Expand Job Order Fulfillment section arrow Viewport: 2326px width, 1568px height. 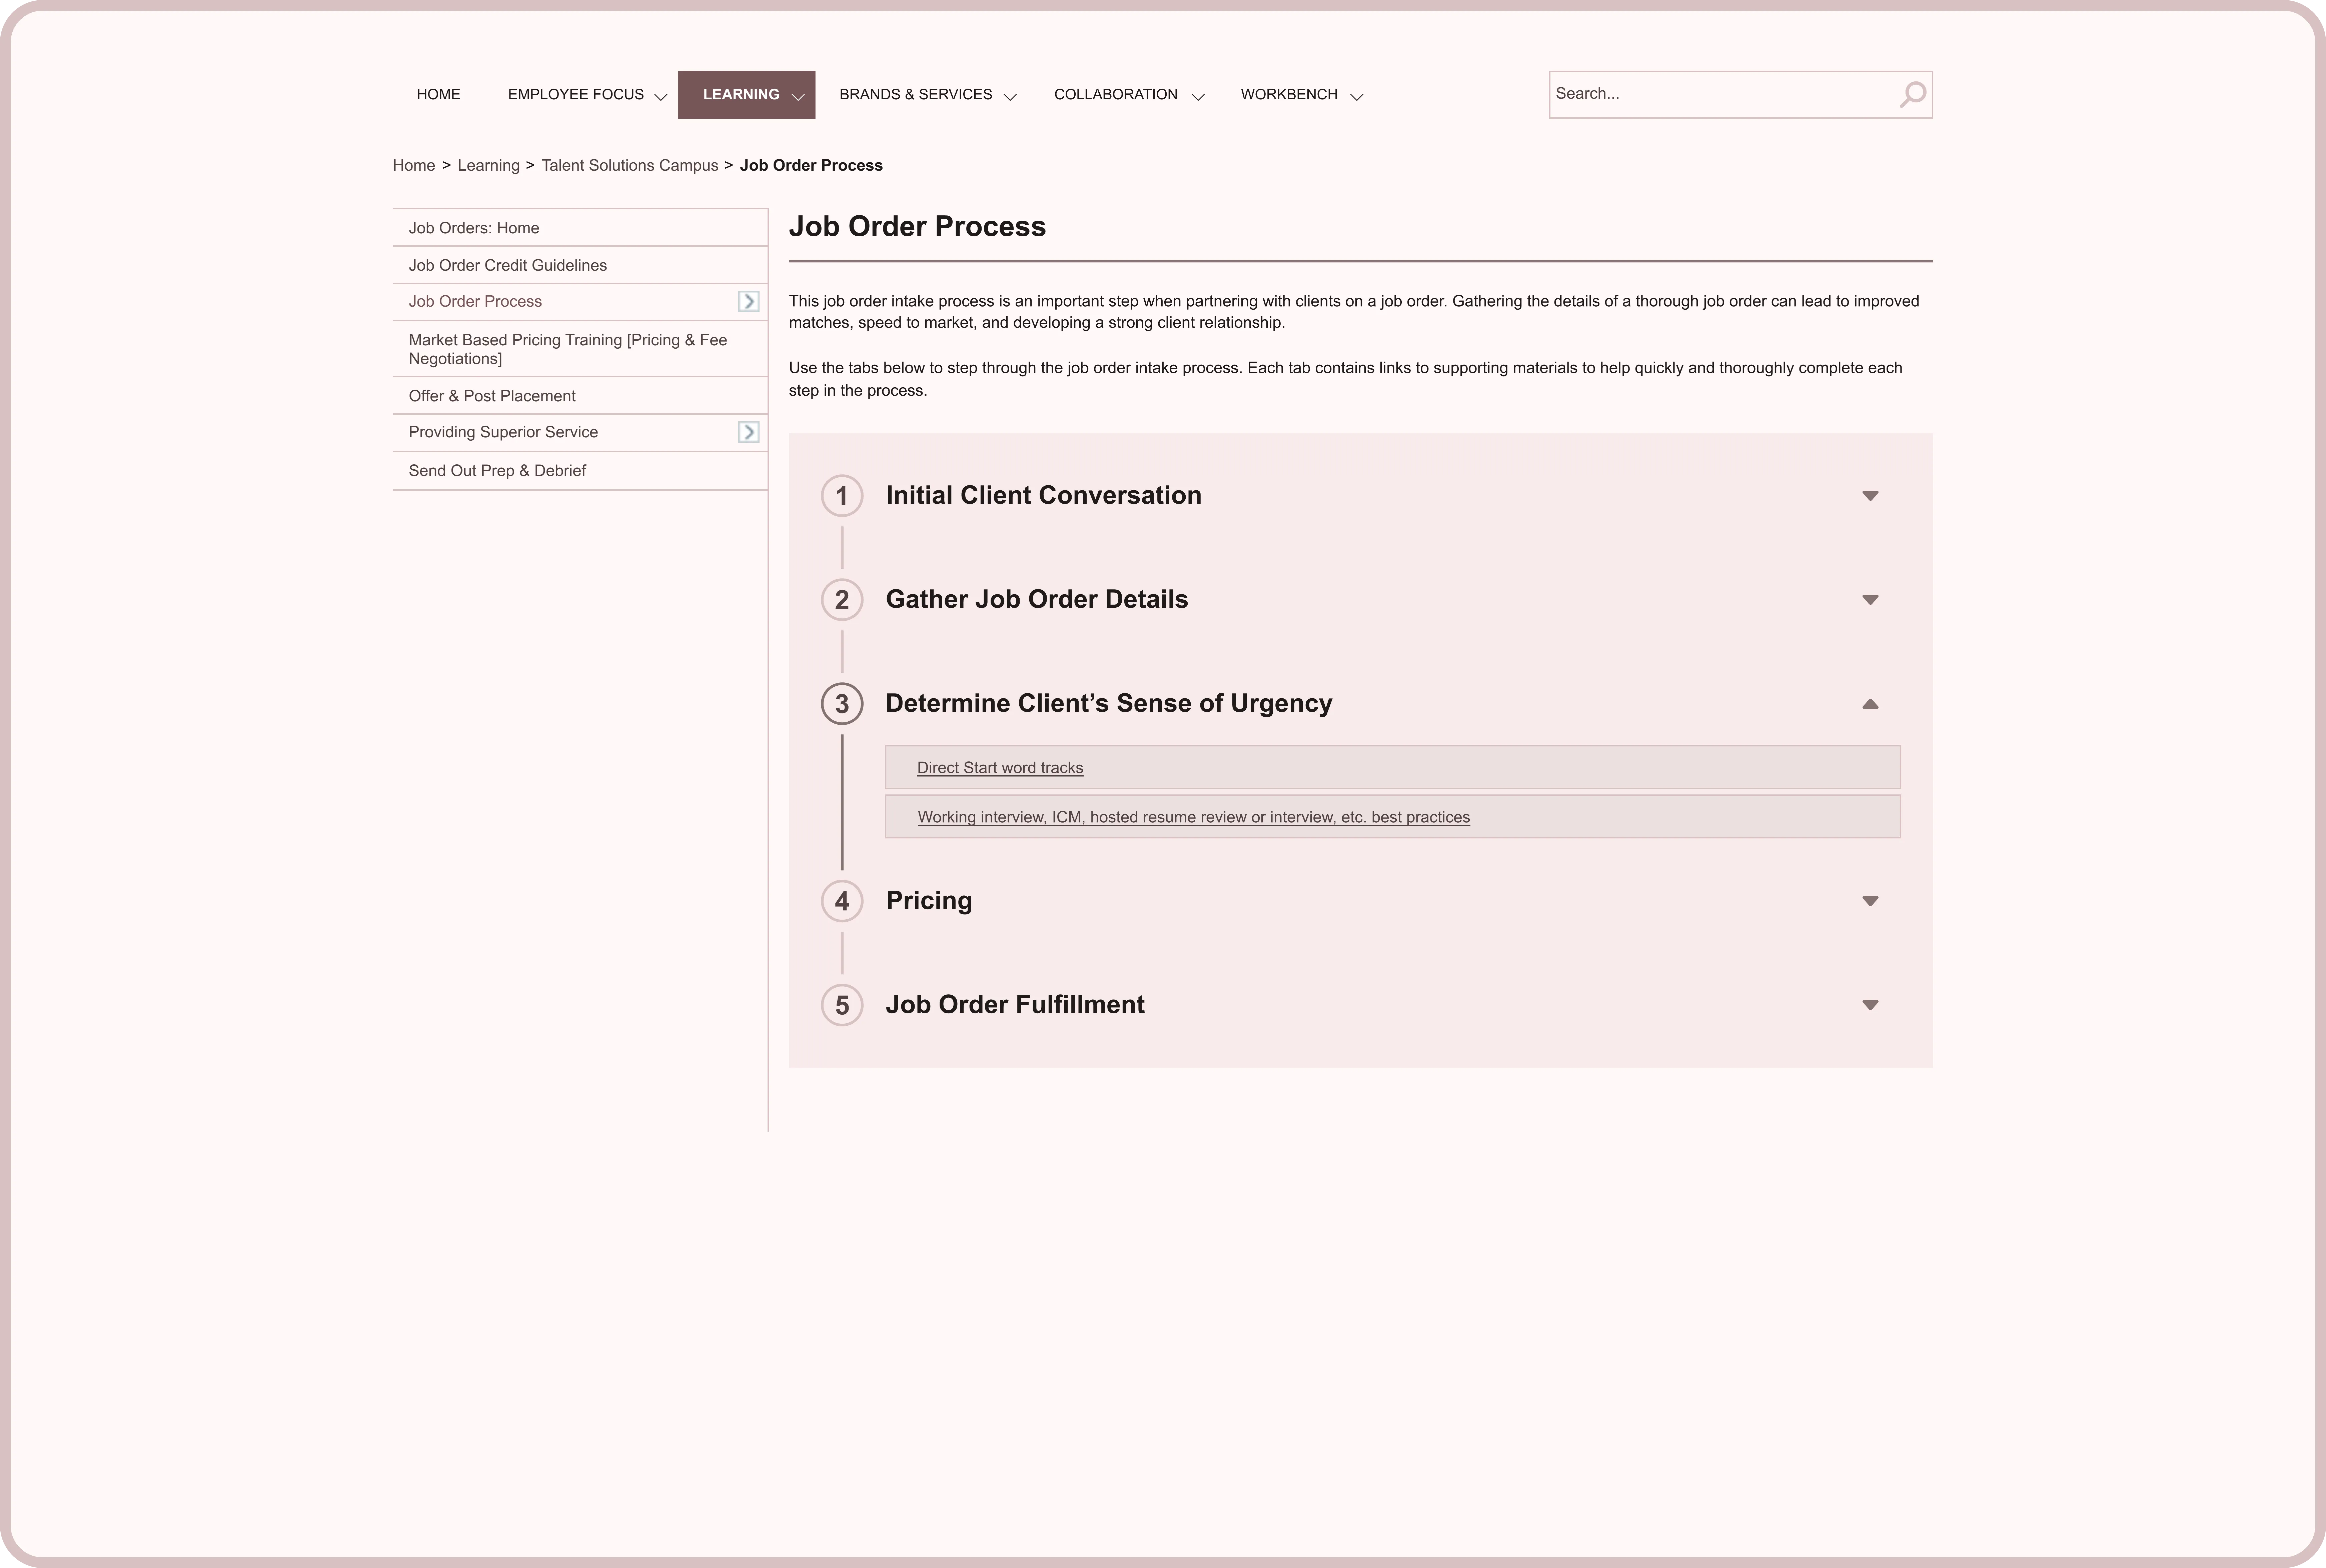[1870, 1005]
